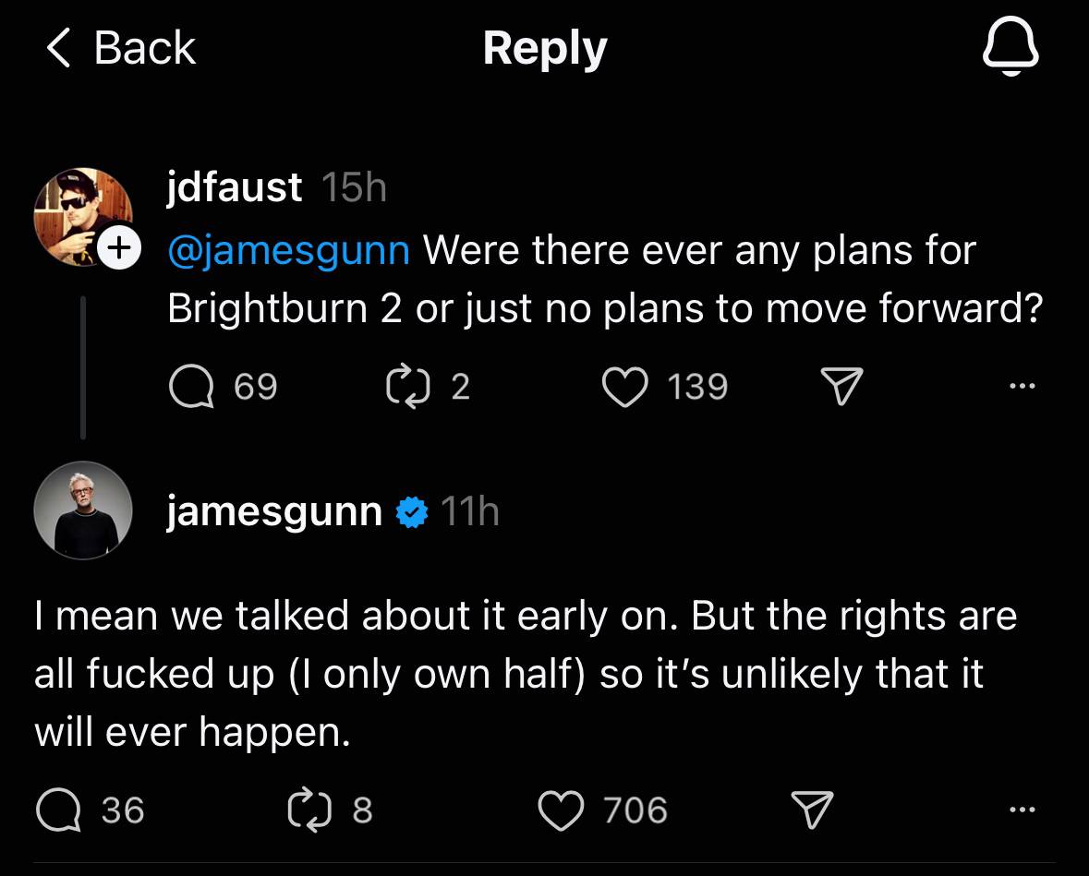Share jamesgunn's reply via paper plane
The image size is (1089, 876).
(813, 810)
